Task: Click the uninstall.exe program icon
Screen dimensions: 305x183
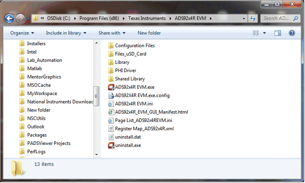Action: [111, 145]
